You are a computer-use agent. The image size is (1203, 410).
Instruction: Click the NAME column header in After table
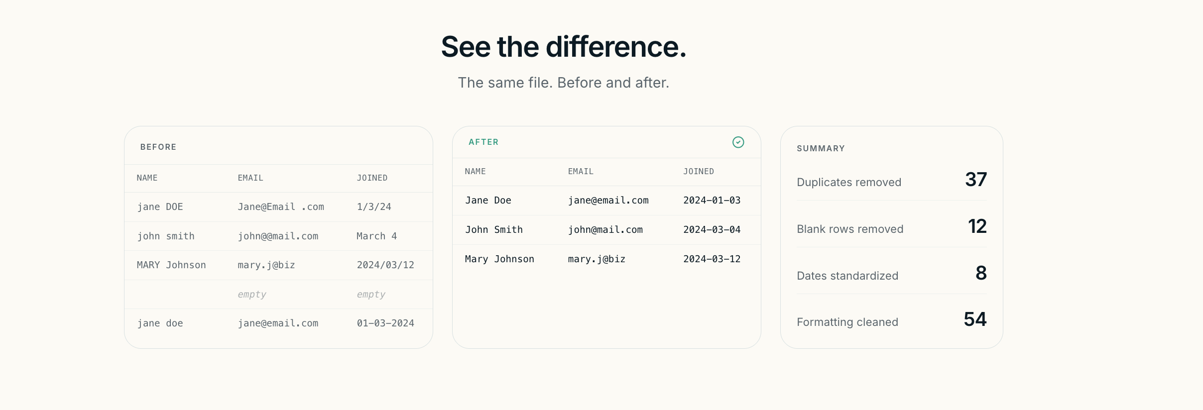coord(475,172)
